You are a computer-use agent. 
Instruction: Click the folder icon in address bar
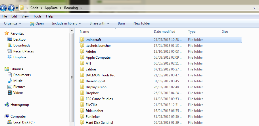(22, 8)
